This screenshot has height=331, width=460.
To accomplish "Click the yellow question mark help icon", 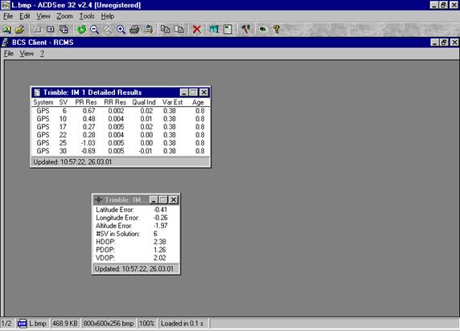I will (x=277, y=29).
